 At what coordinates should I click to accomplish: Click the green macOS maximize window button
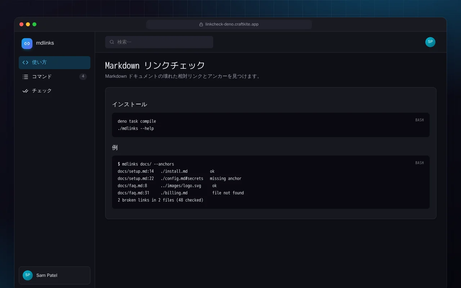tap(35, 24)
